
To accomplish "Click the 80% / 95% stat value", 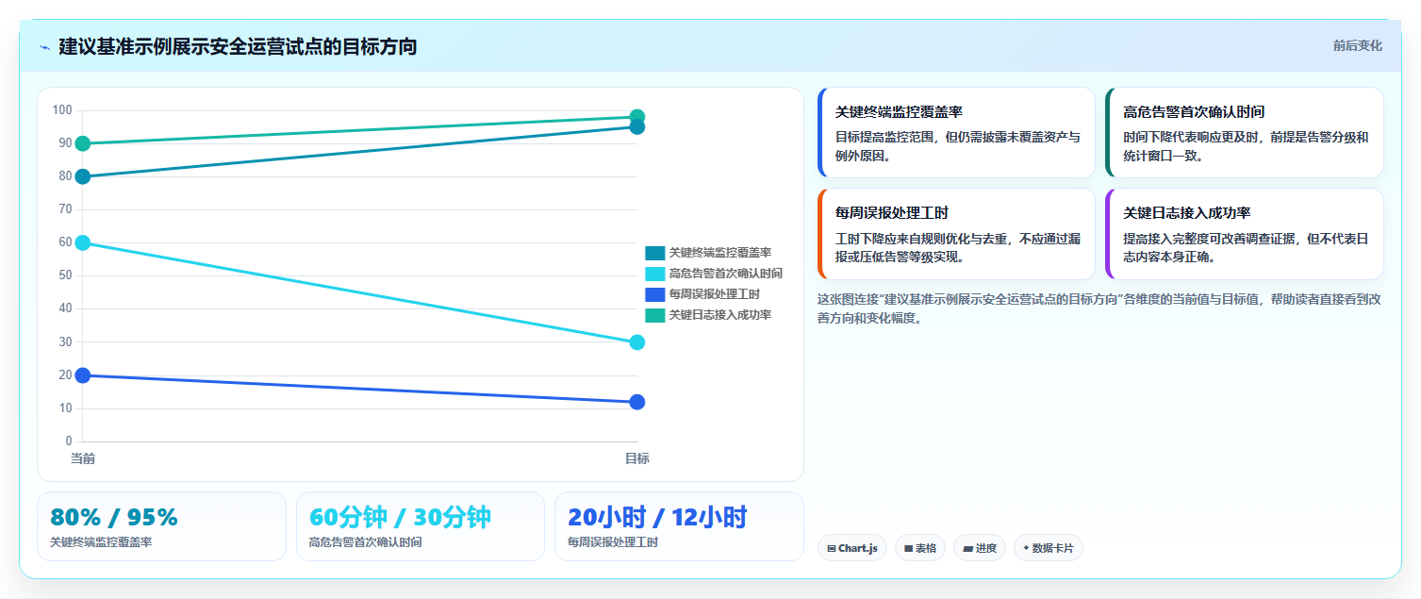I will (x=114, y=517).
